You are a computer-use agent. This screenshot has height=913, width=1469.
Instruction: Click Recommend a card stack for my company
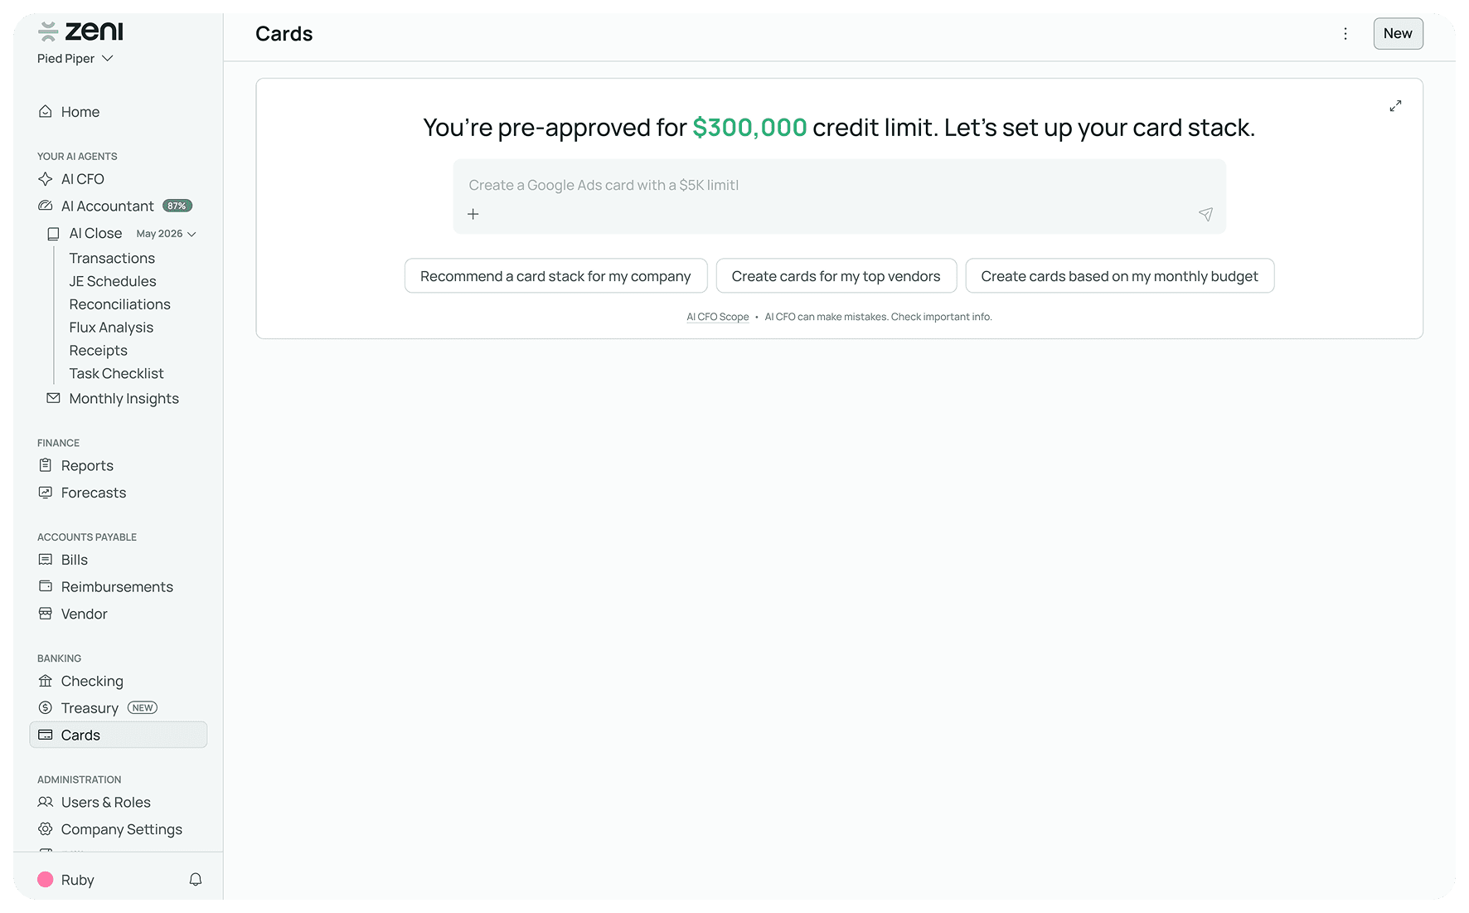(555, 276)
